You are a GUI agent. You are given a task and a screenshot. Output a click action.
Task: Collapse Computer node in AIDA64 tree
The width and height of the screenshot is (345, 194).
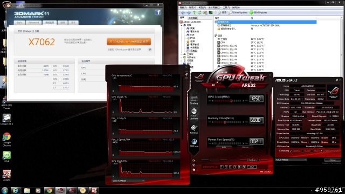182,25
